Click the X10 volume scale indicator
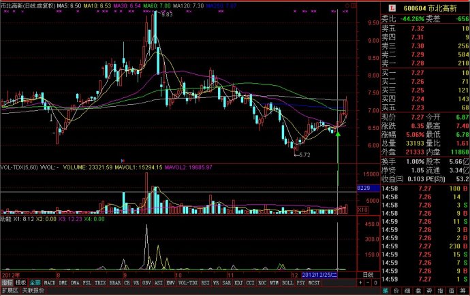Viewport: 470px width, 296px height. tap(364, 210)
